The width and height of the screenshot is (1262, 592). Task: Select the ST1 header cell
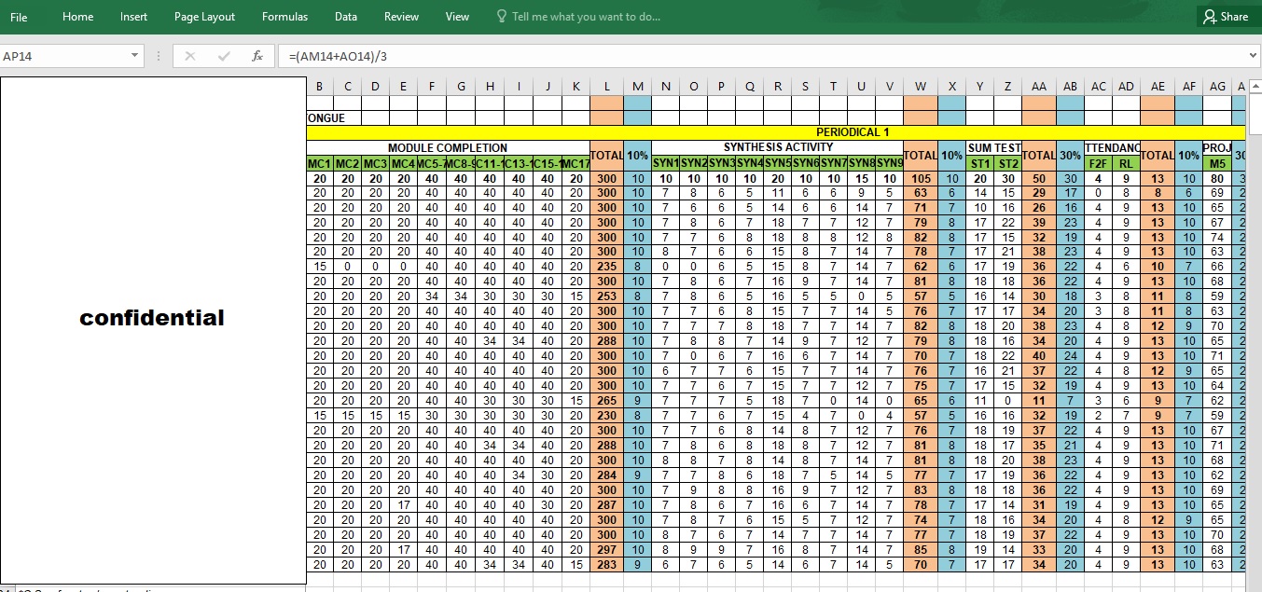[x=980, y=163]
